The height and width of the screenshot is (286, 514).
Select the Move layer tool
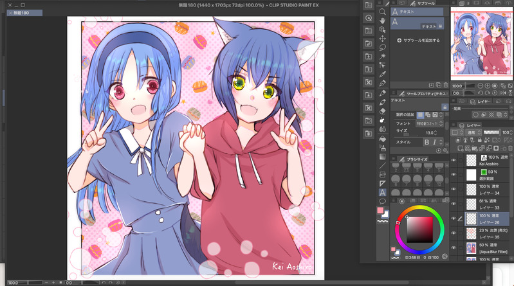[x=382, y=39]
